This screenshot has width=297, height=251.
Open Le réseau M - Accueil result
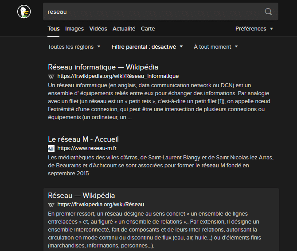click(x=83, y=139)
